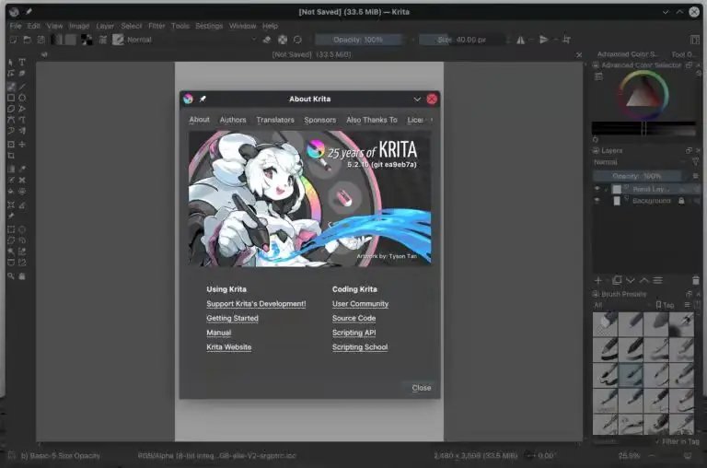Switch to the Sponsors tab
The image size is (707, 468).
pyautogui.click(x=319, y=120)
